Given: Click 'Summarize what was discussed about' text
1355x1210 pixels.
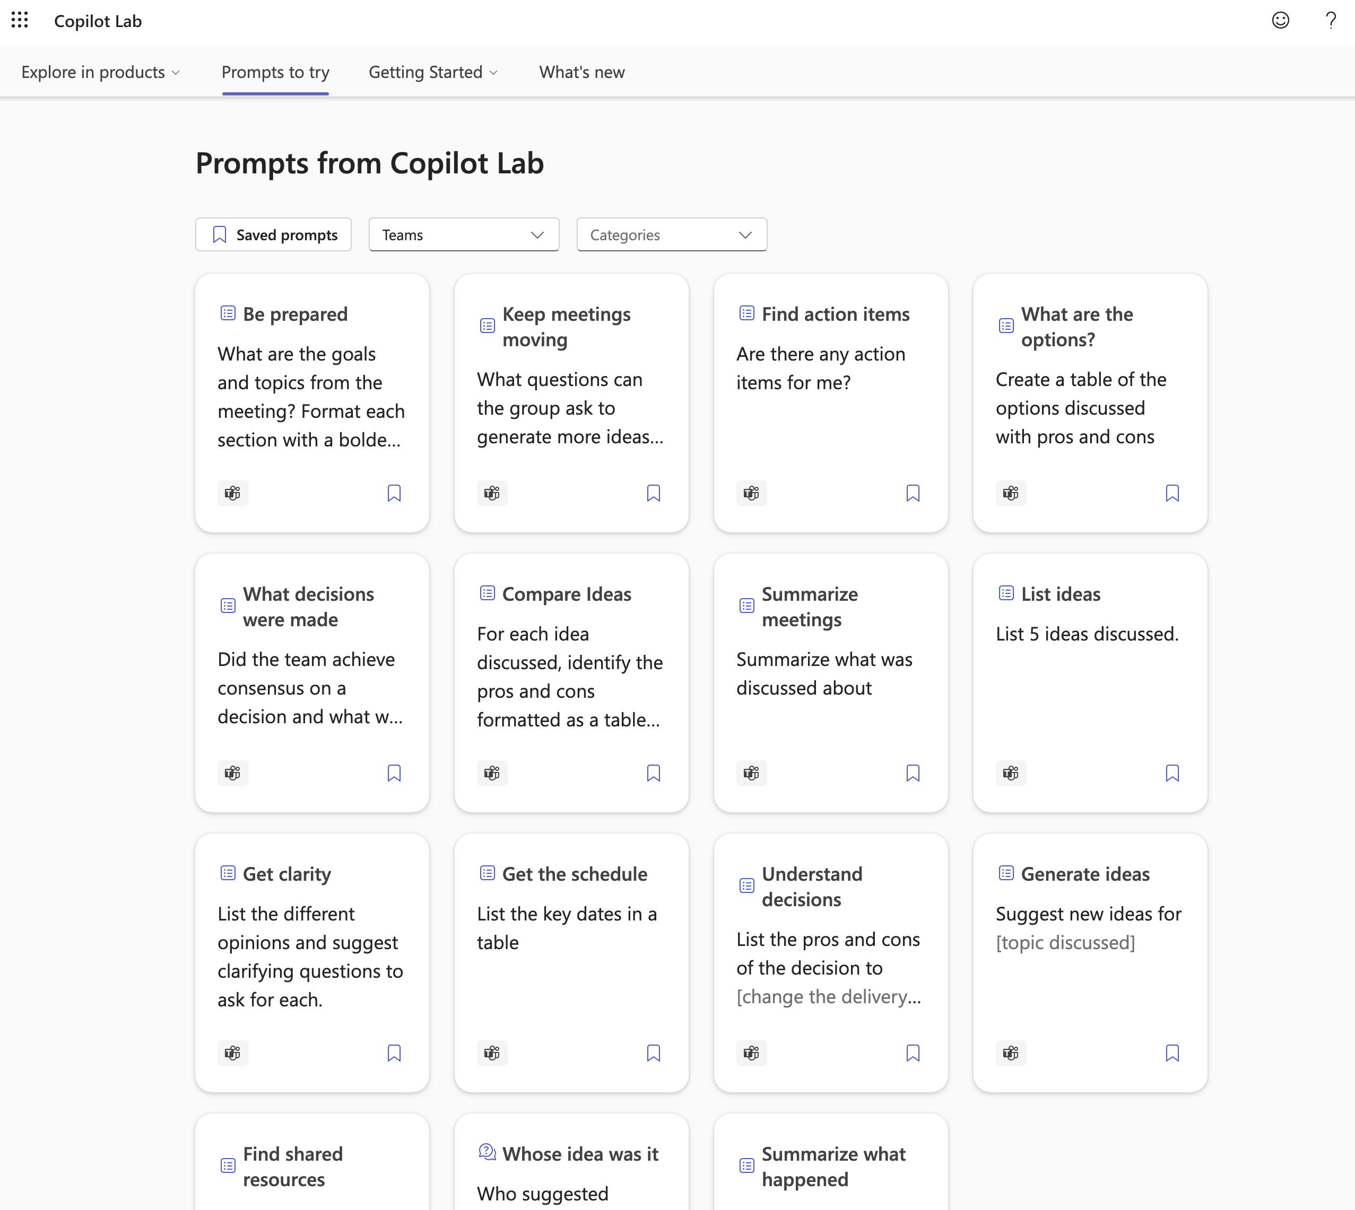Looking at the screenshot, I should pos(824,673).
